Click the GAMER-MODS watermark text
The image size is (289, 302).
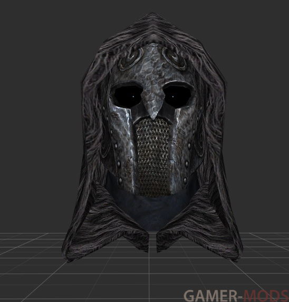pos(236,296)
